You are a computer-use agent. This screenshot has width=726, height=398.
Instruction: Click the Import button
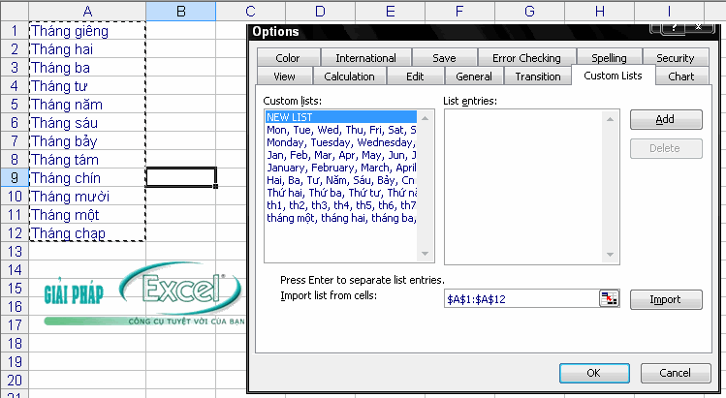[665, 299]
